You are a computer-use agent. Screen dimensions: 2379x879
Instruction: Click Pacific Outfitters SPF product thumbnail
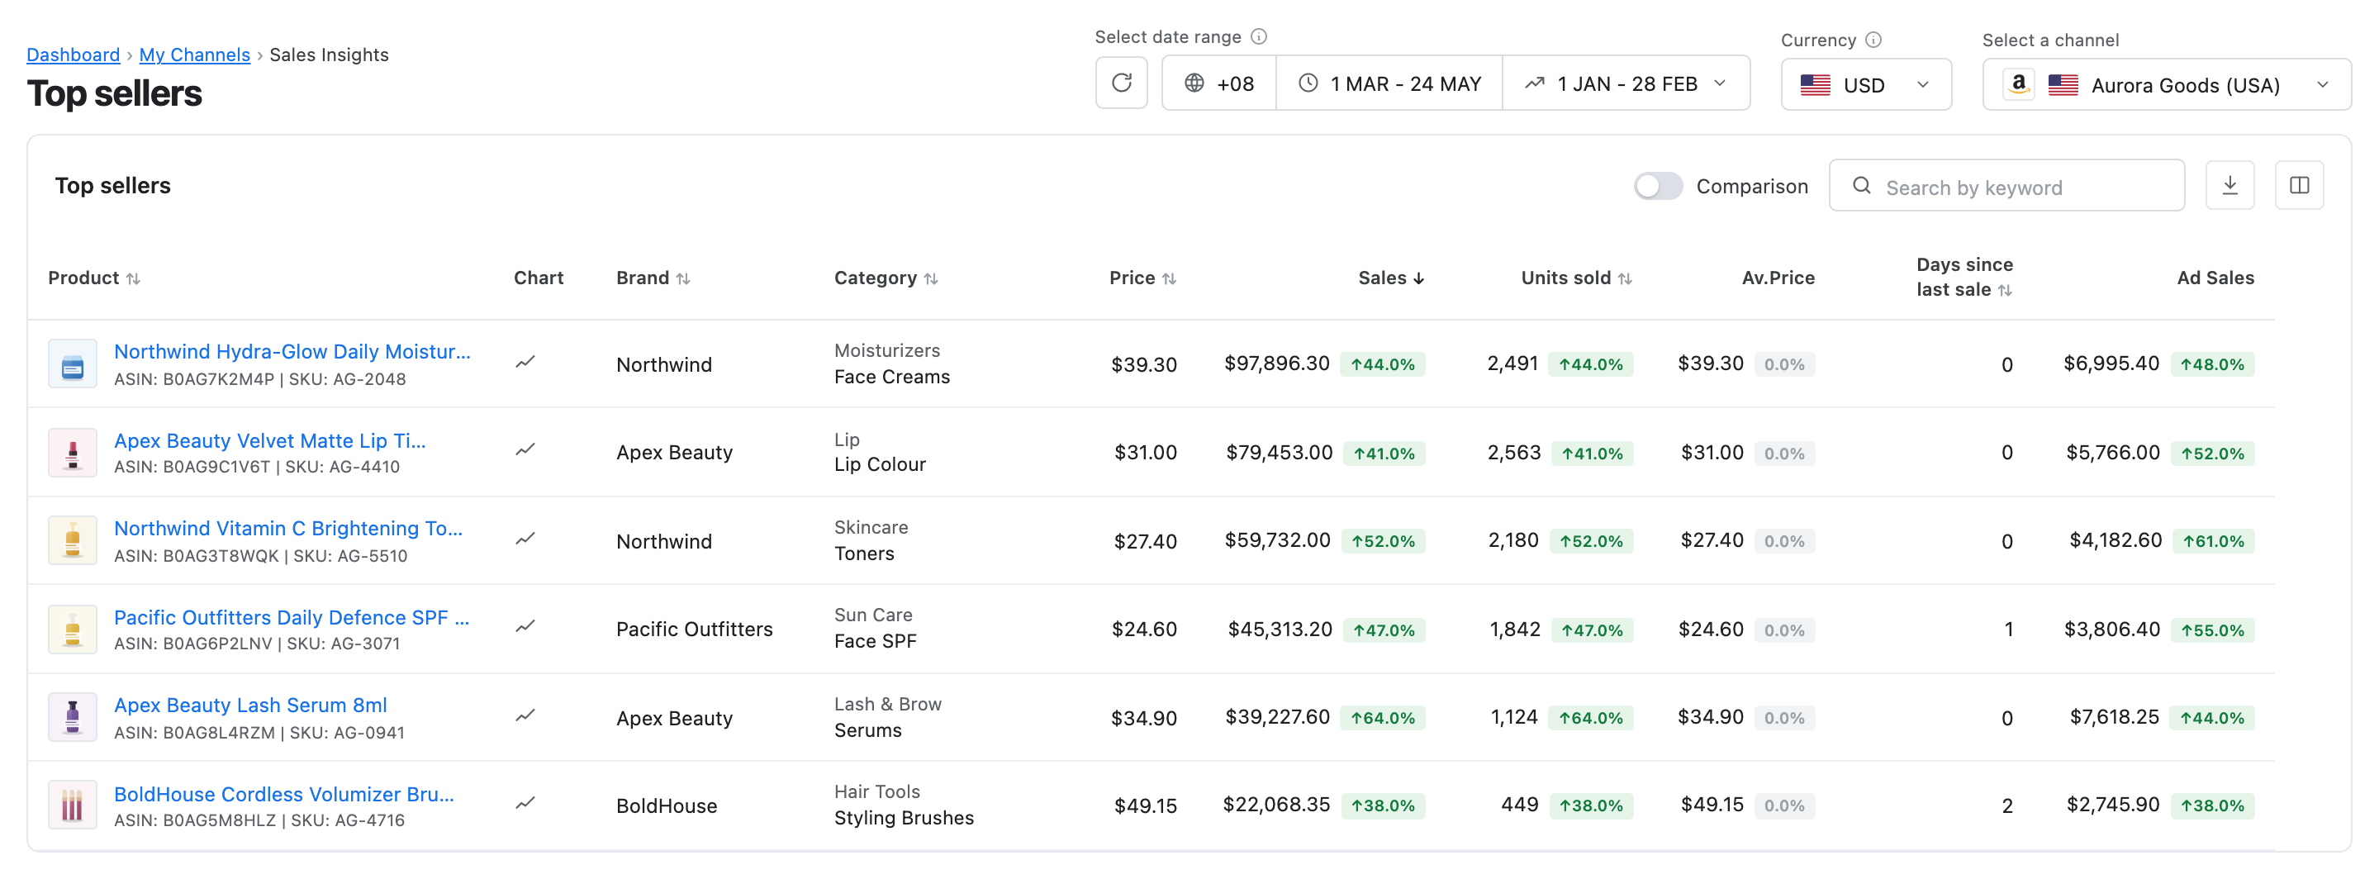coord(72,629)
